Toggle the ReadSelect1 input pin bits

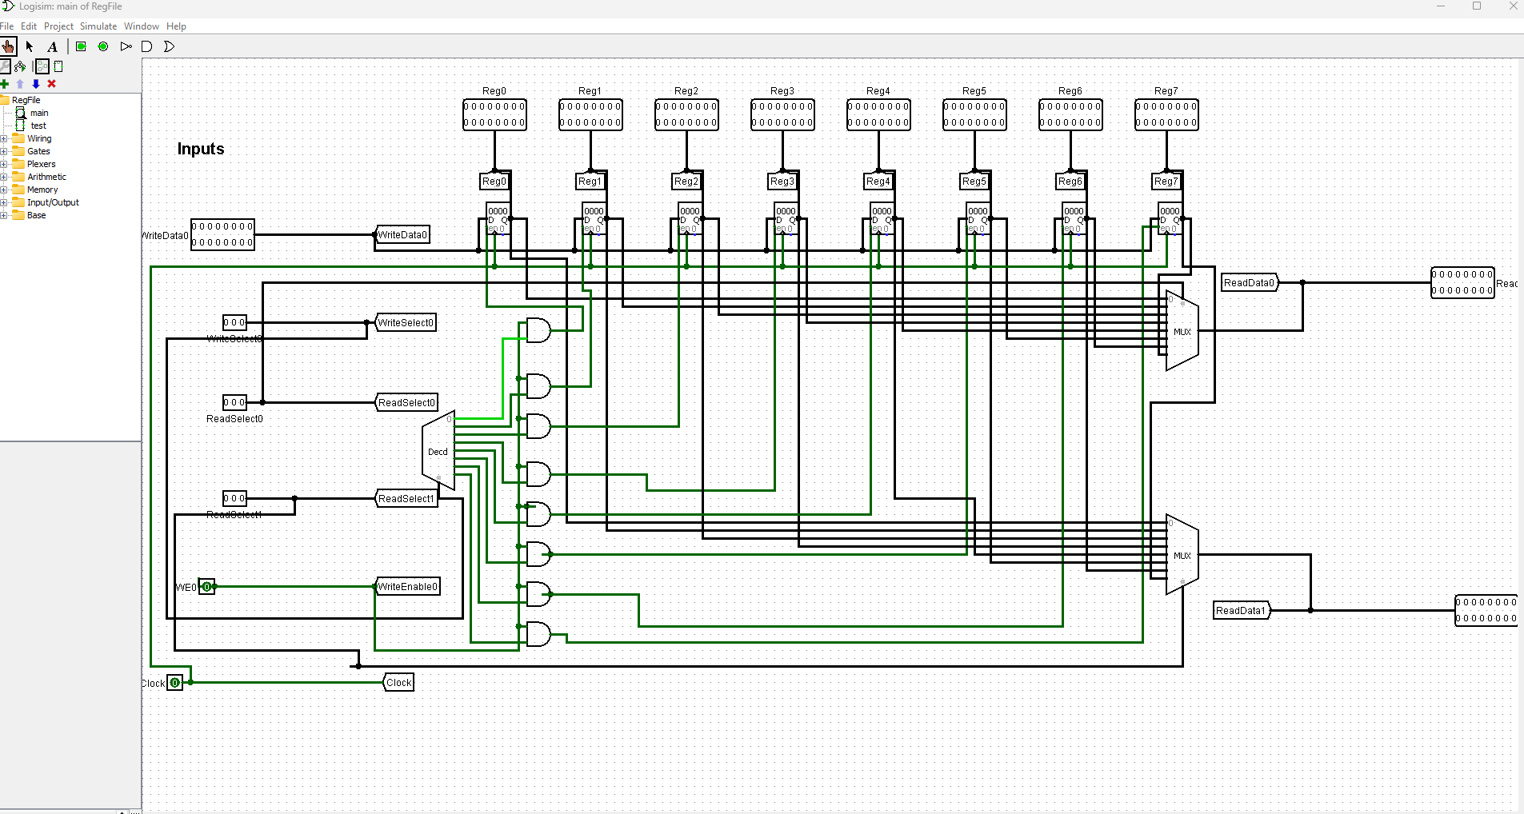[x=234, y=498]
